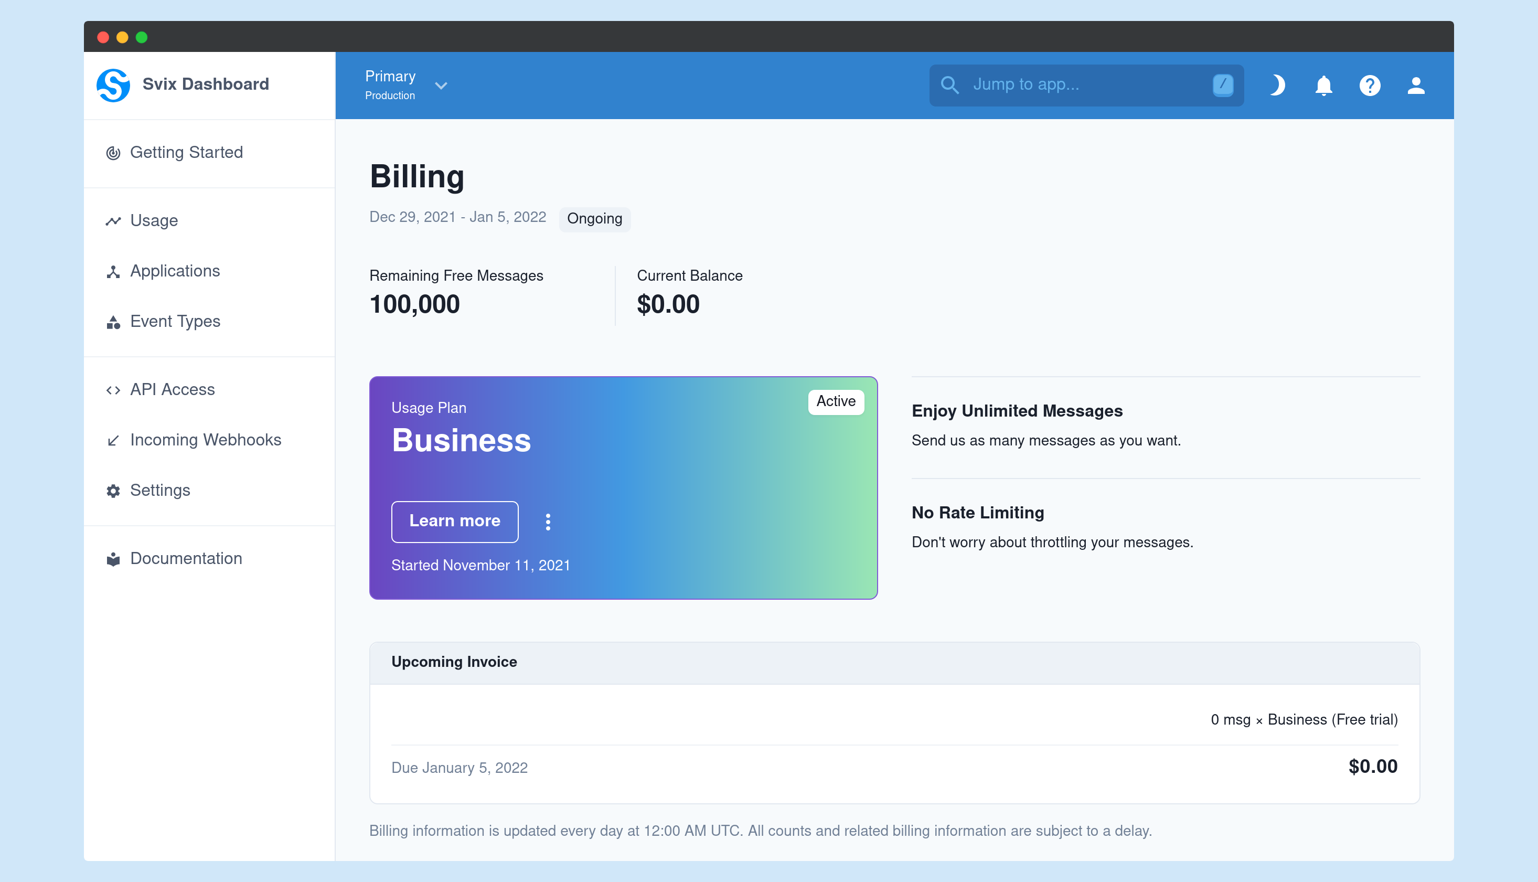
Task: Open the user account dropdown
Action: coord(1415,86)
